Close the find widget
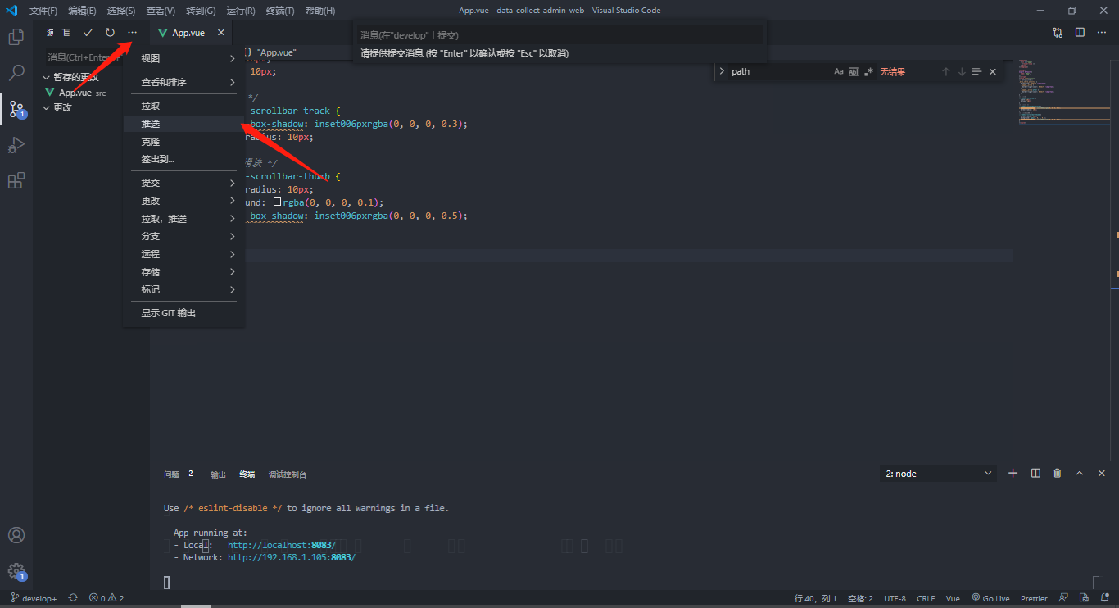 click(x=993, y=72)
